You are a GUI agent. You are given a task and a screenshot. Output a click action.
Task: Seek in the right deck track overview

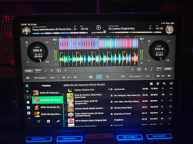[135, 32]
